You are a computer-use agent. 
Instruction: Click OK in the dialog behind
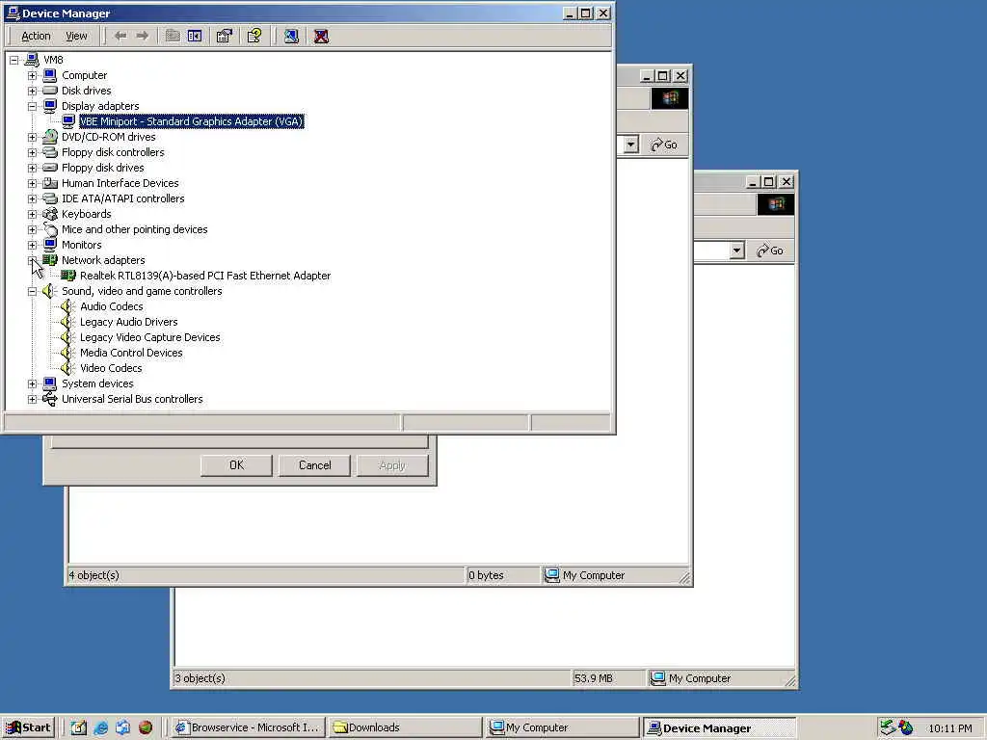(x=237, y=465)
